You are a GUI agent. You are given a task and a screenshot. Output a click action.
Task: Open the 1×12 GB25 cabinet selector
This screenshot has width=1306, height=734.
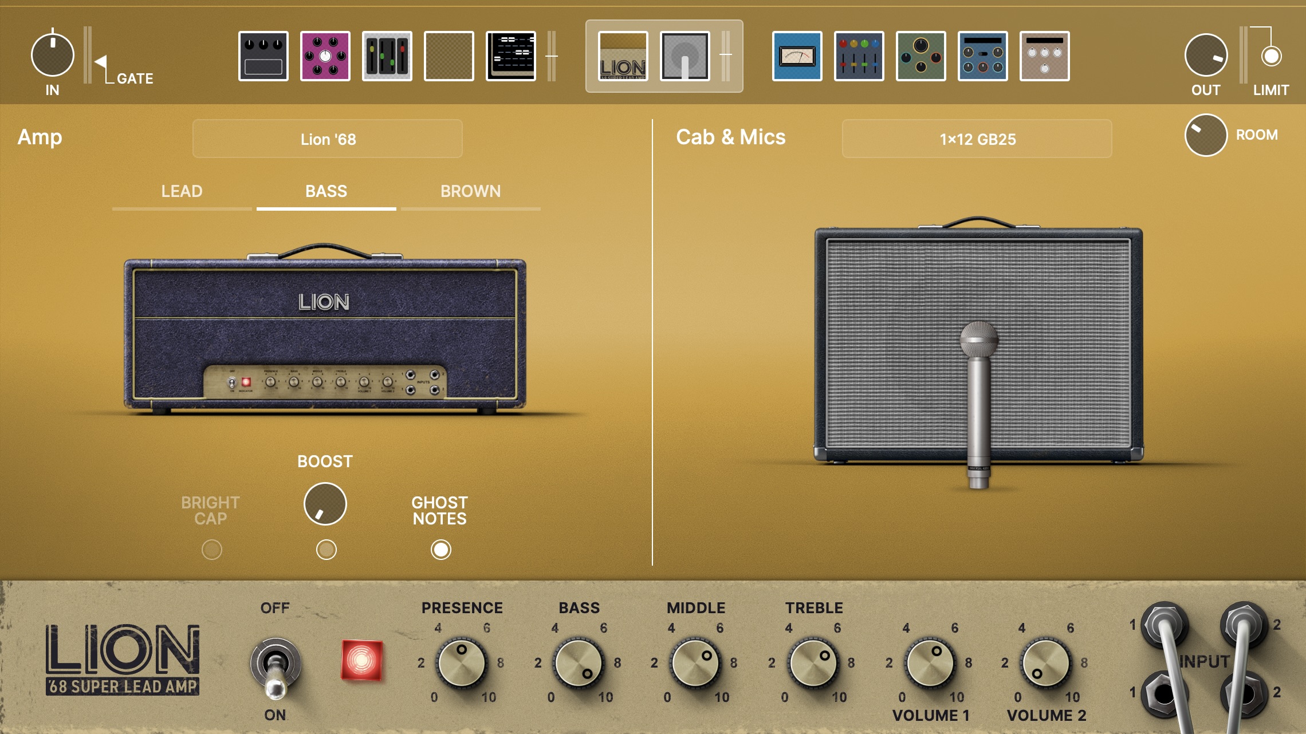coord(977,139)
